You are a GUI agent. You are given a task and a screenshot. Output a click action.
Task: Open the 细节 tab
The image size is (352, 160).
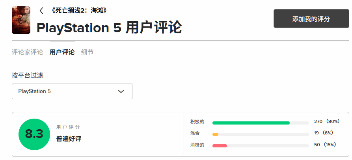pyautogui.click(x=87, y=52)
